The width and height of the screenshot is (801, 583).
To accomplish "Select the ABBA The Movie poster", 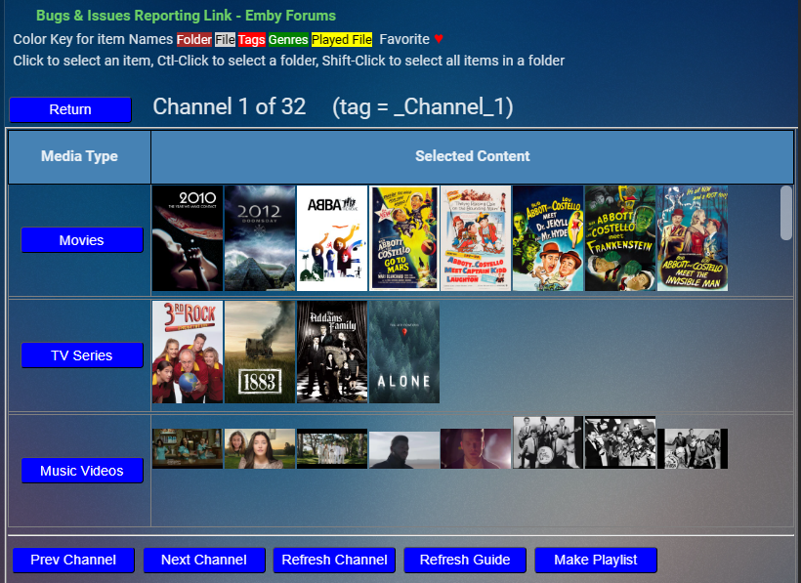I will pos(332,238).
